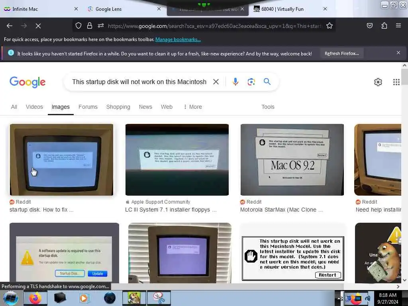Expand the More filters dropdown
The image size is (408, 306).
[x=193, y=107]
